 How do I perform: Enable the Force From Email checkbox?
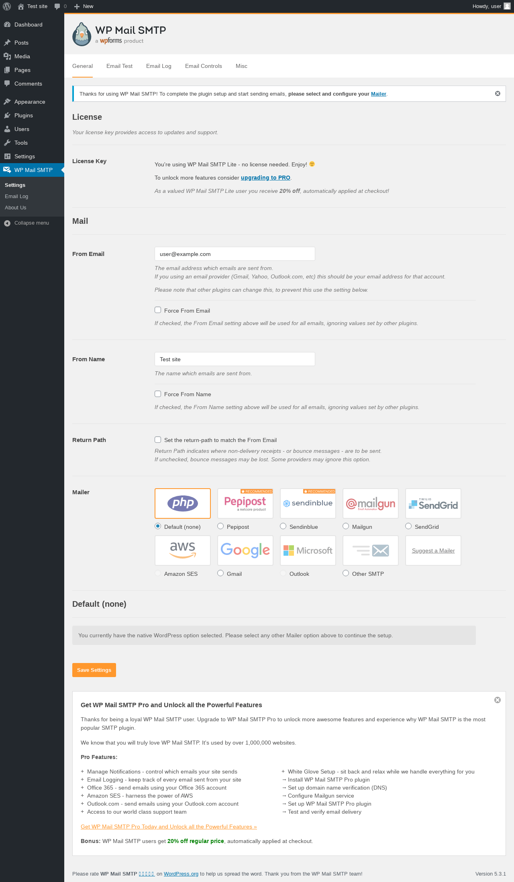coord(158,310)
